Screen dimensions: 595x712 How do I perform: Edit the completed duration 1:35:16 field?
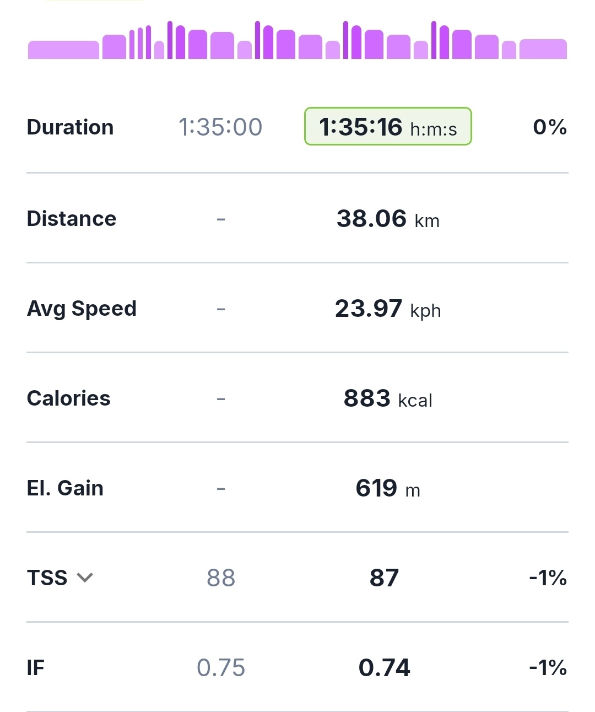click(388, 127)
